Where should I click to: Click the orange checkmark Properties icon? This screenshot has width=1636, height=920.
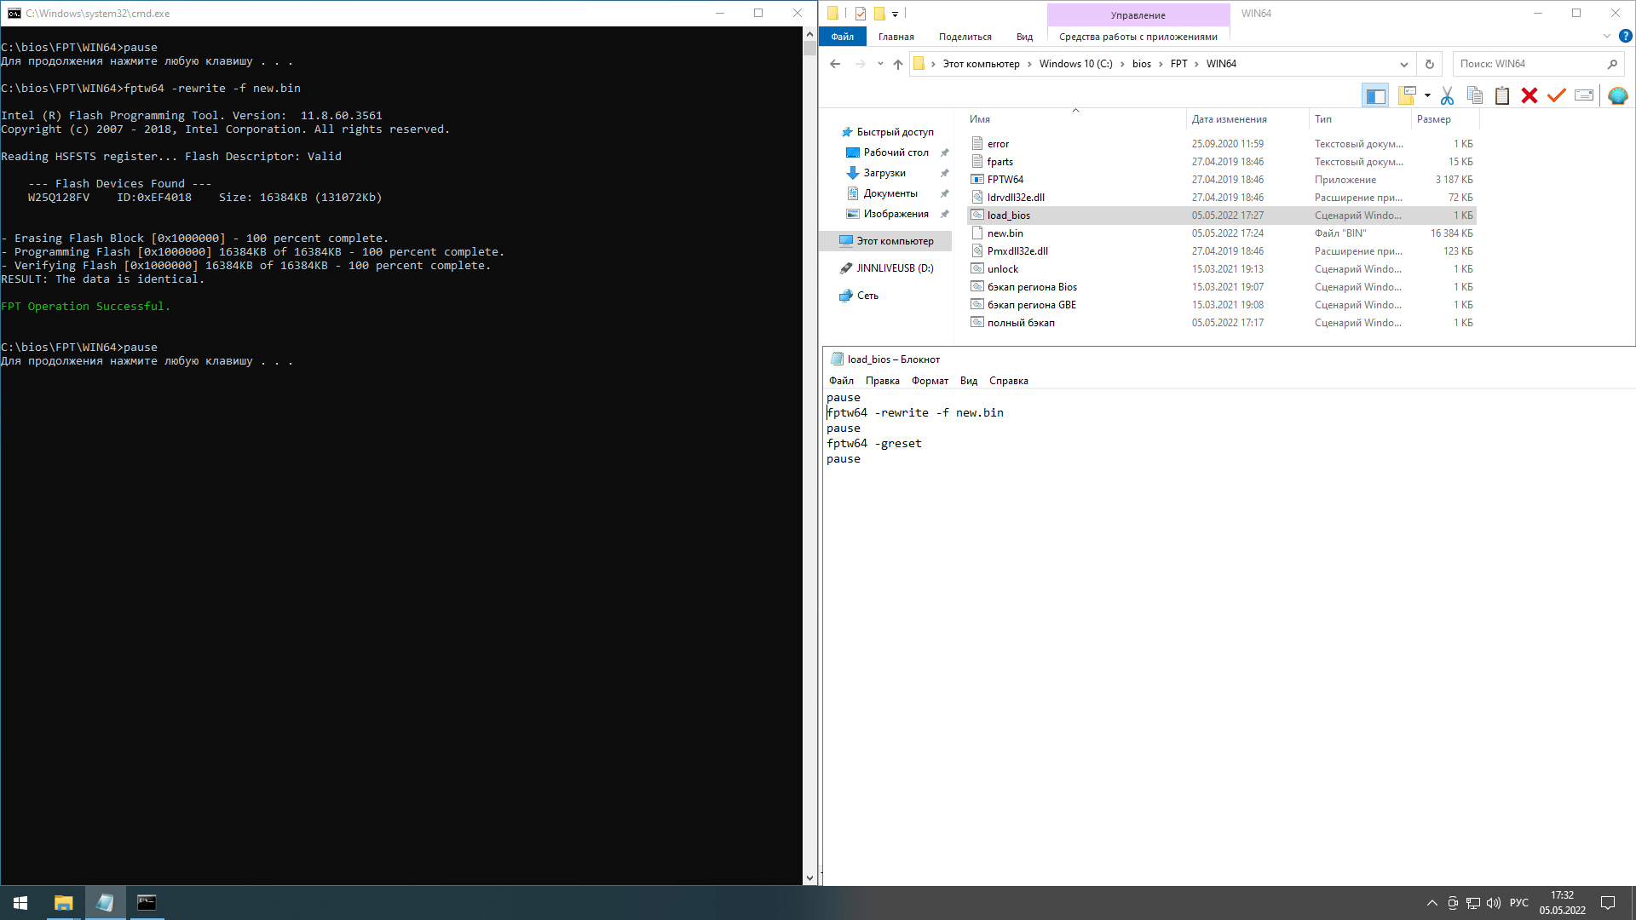click(x=1557, y=95)
